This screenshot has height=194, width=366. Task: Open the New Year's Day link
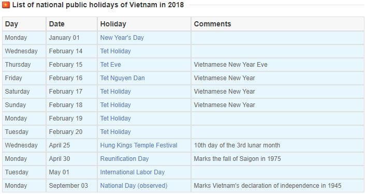pyautogui.click(x=122, y=38)
